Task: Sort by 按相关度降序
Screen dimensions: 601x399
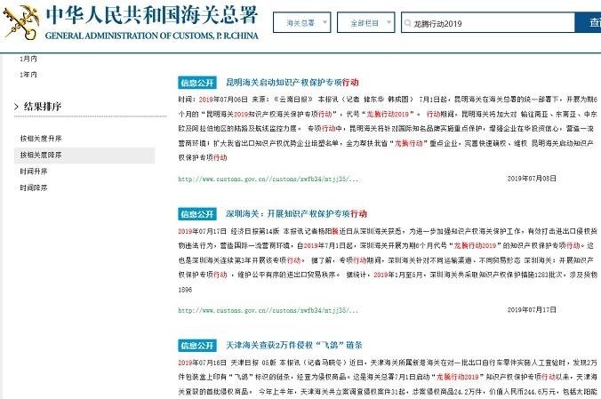Action: (84, 156)
